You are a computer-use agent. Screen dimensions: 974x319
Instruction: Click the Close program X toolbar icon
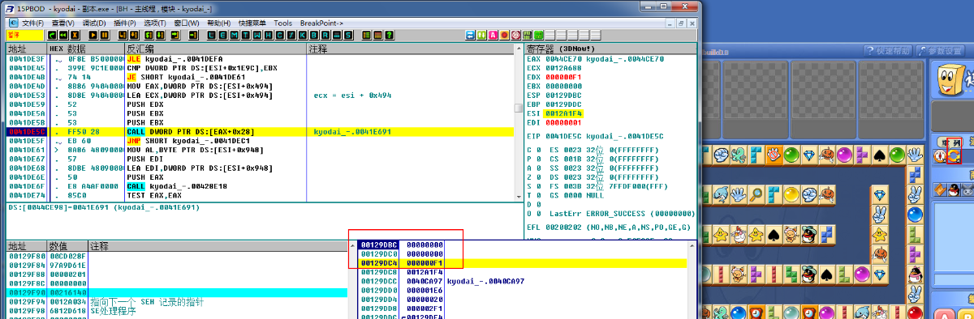(x=75, y=35)
